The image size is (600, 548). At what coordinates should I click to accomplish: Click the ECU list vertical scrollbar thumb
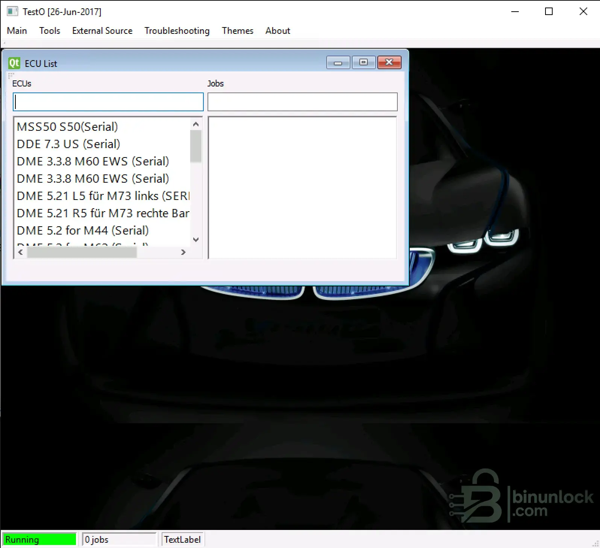tap(196, 146)
